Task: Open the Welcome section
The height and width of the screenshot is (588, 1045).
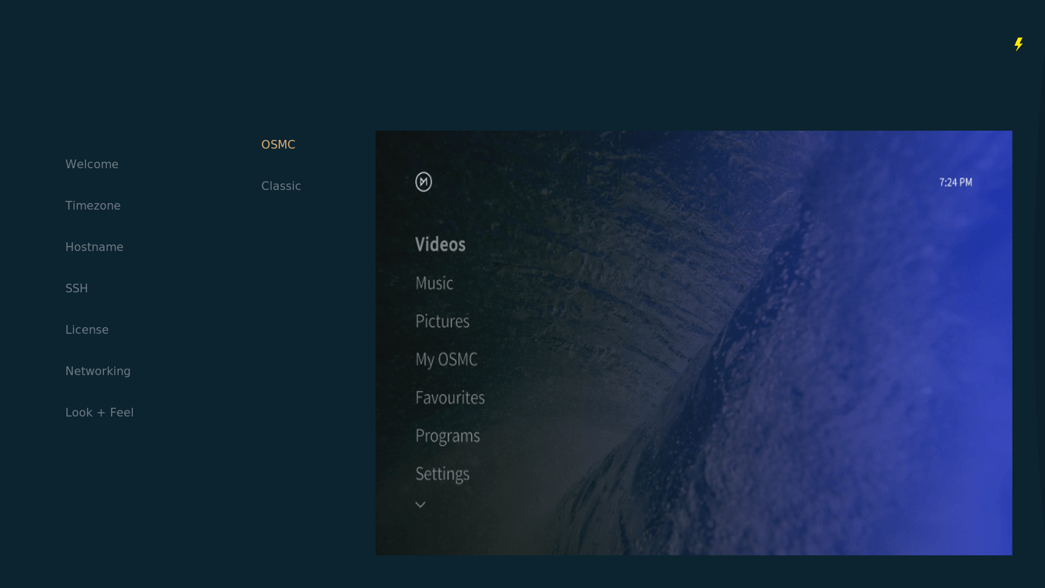Action: click(x=92, y=164)
